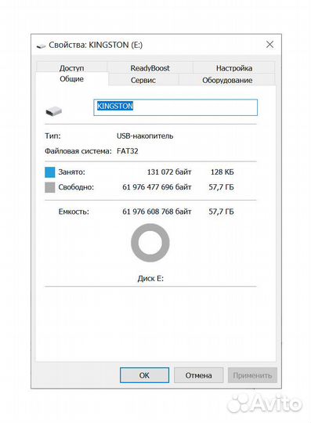Click the Отмена button
Screen dimensions: 311x423
coord(198,375)
